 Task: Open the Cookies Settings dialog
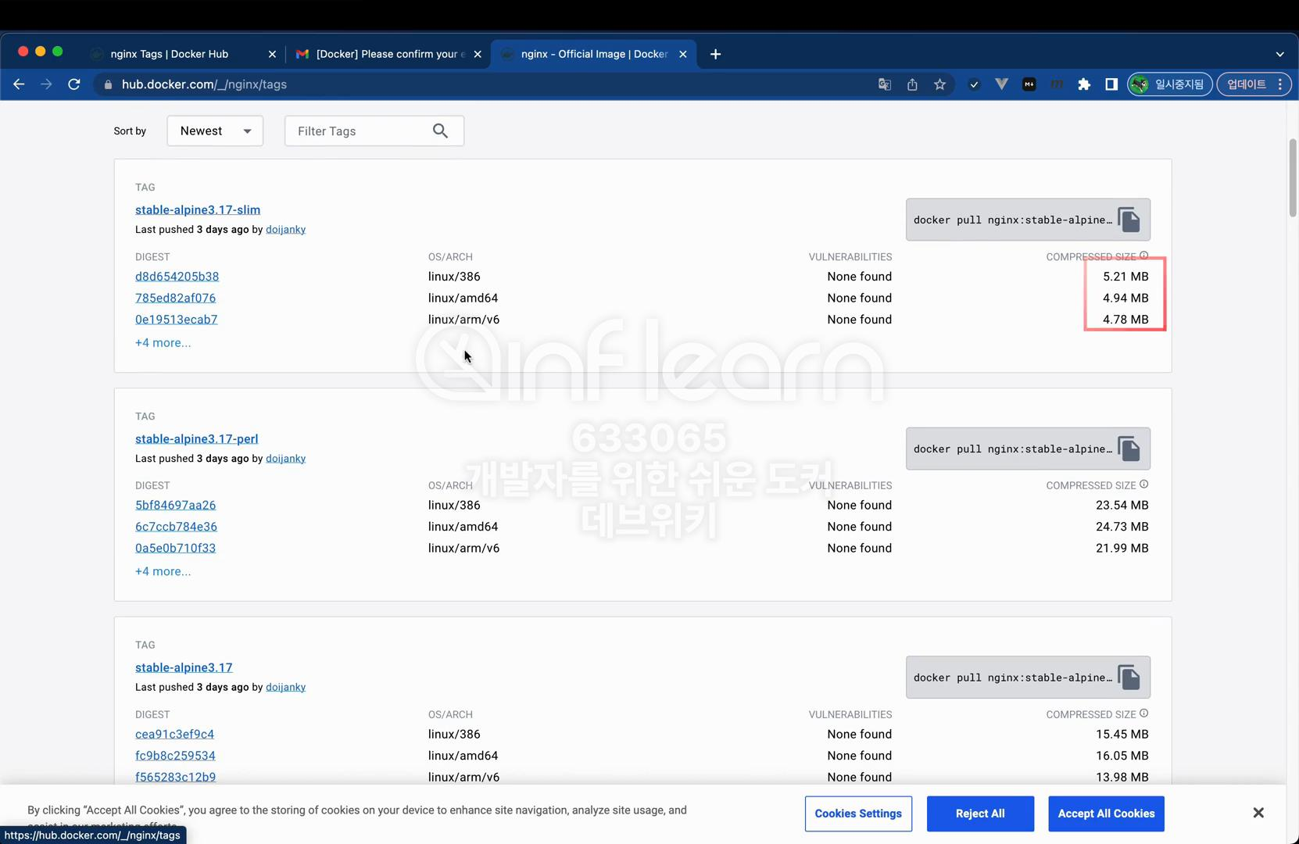point(858,814)
